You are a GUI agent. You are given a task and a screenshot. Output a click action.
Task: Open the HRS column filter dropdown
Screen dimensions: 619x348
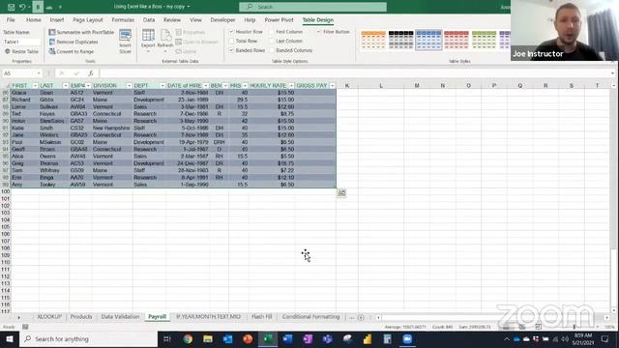[245, 86]
